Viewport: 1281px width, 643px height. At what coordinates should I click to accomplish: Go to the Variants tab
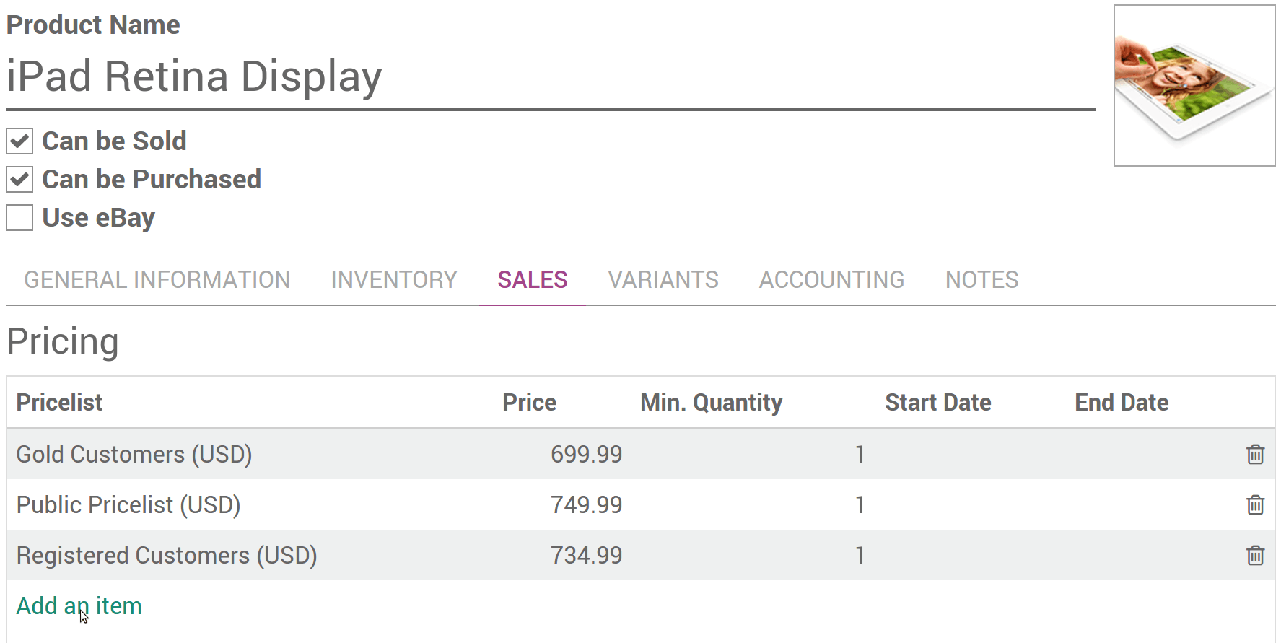663,279
